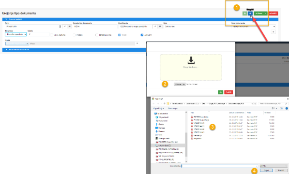Viewport: 289px width, 174px height.
Task: Click the Open button in the file dialog
Action: (266, 171)
